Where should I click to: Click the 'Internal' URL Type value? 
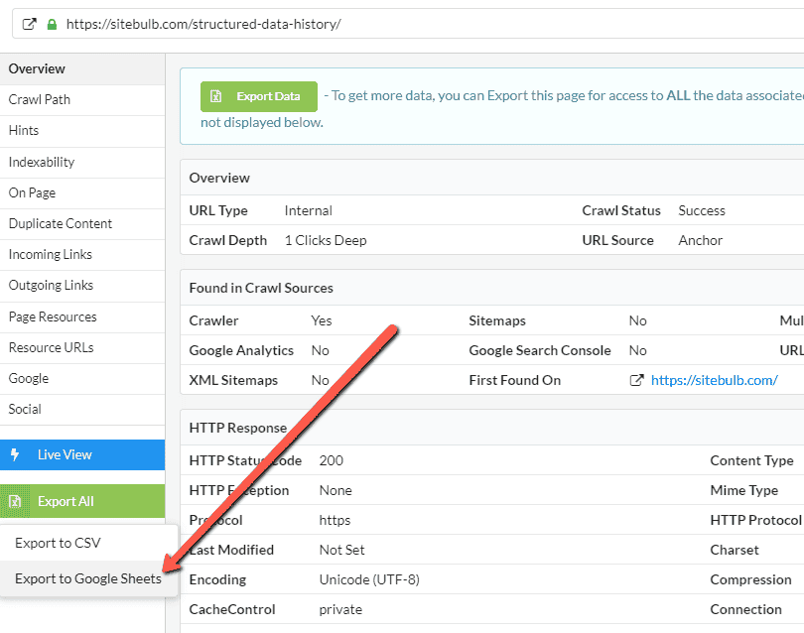[x=308, y=210]
